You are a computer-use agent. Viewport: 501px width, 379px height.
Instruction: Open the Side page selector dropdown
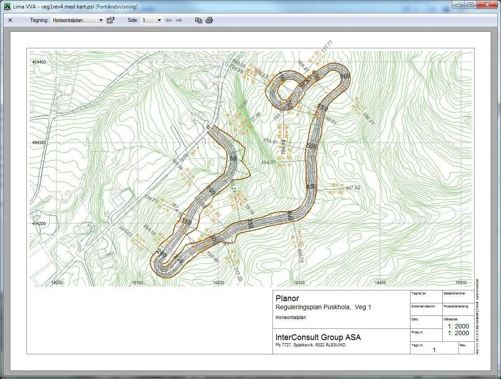(160, 20)
